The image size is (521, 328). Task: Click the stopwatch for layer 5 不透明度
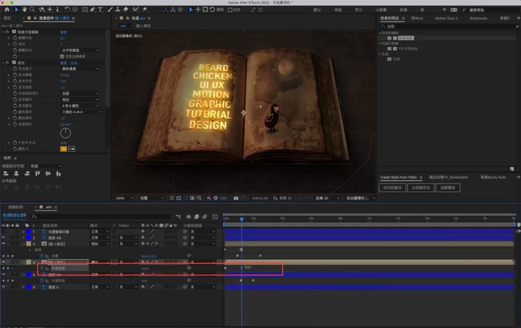(x=41, y=281)
